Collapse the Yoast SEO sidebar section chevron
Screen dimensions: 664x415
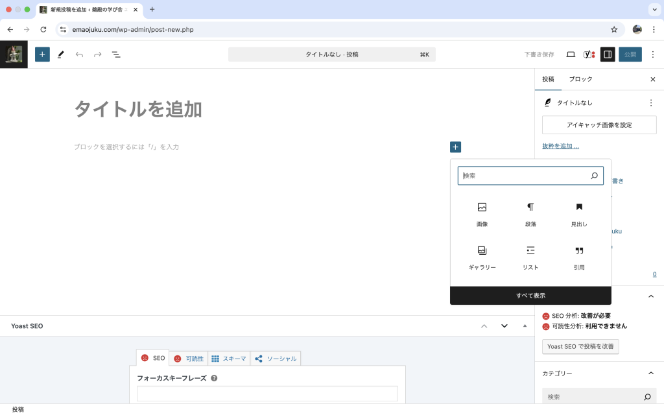tap(651, 296)
